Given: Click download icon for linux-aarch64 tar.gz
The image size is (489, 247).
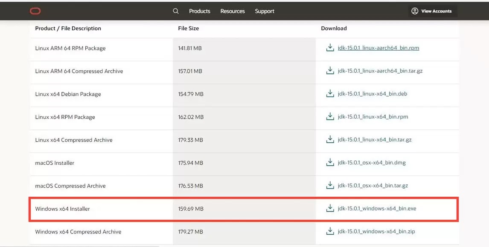Looking at the screenshot, I should pyautogui.click(x=330, y=71).
